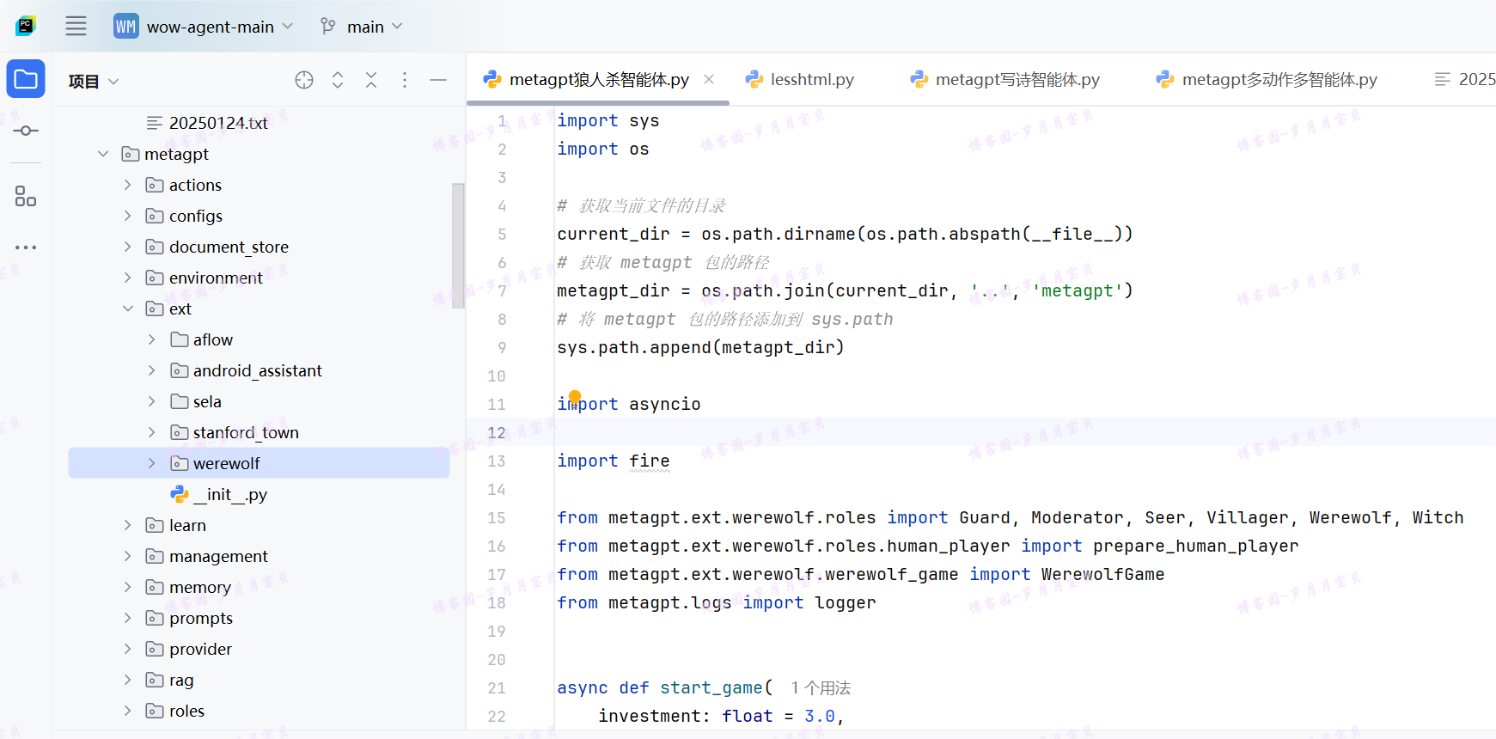Expand the actions folder
Viewport: 1496px width, 739px height.
tap(127, 185)
